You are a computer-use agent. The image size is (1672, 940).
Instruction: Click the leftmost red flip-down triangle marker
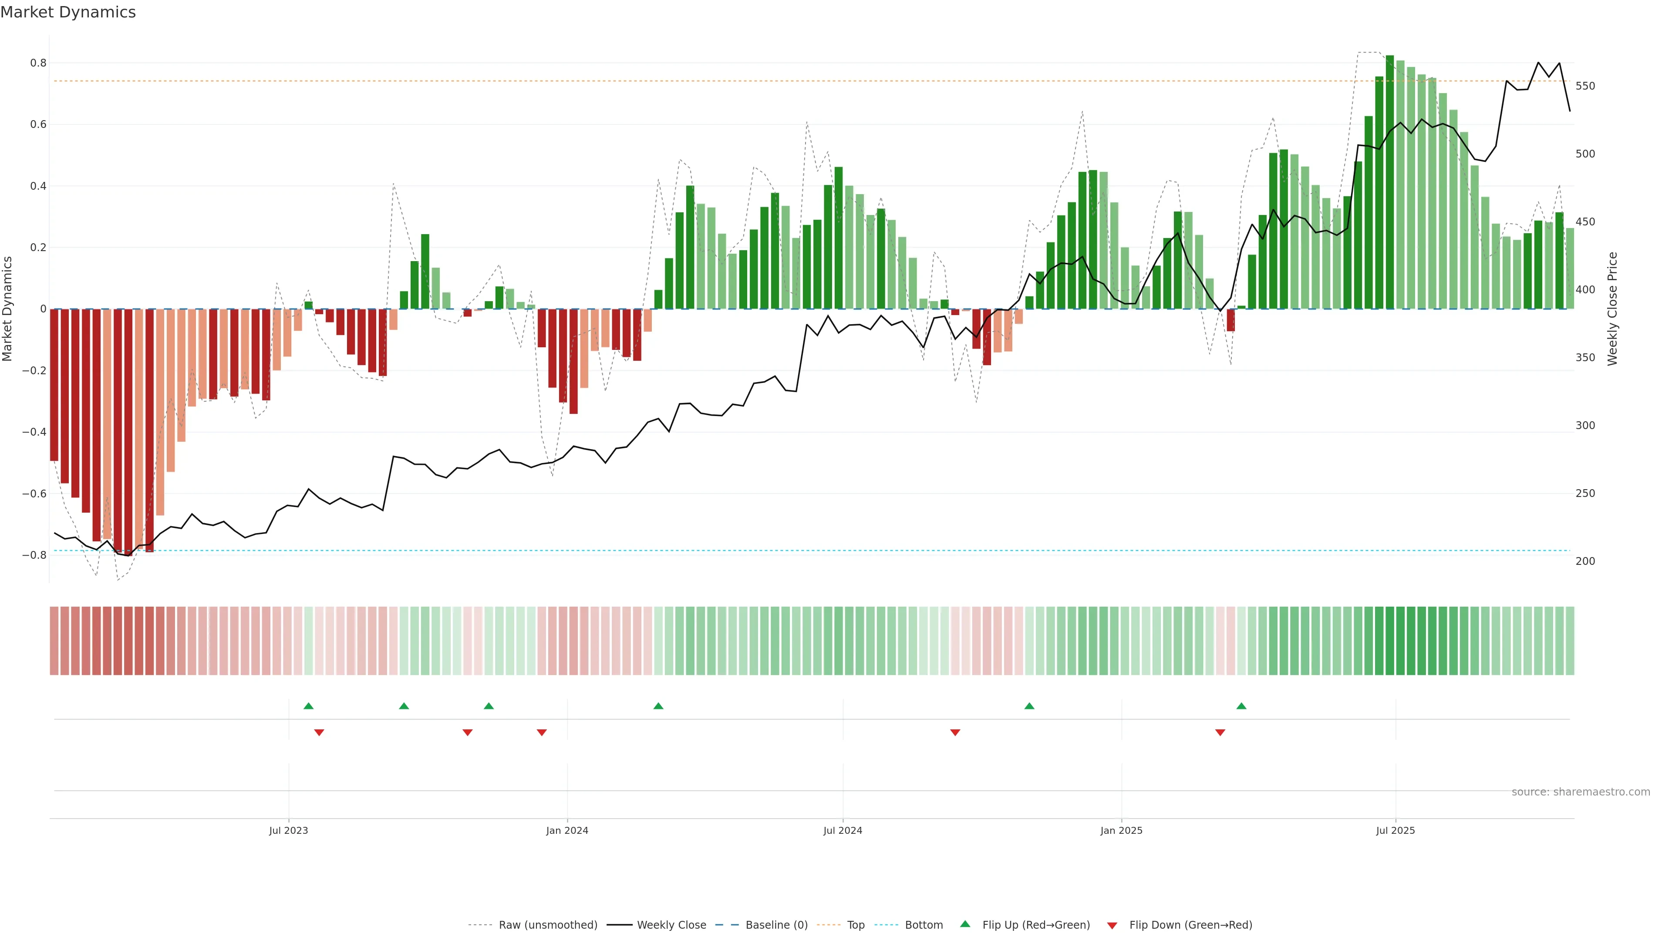pyautogui.click(x=319, y=732)
